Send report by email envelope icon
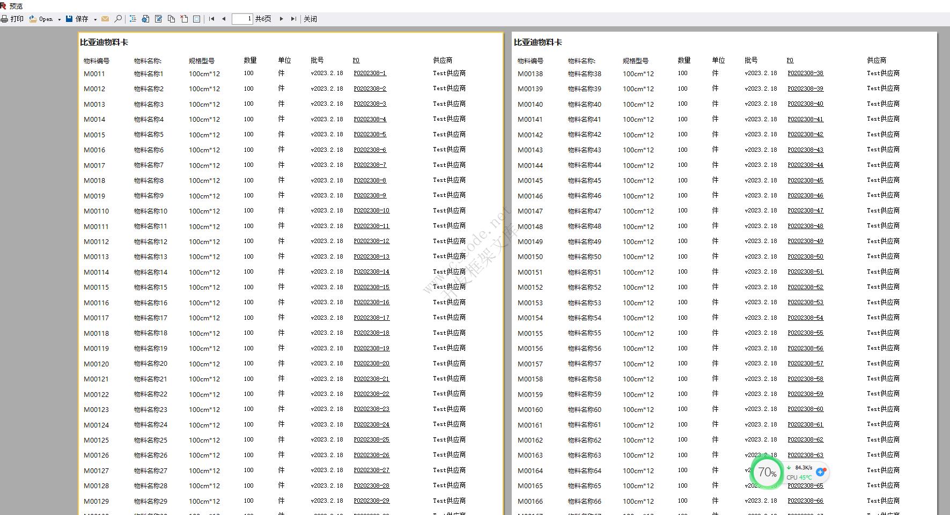 [105, 19]
